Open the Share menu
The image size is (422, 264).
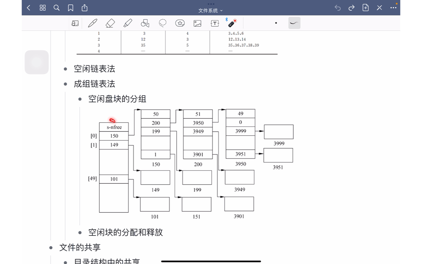[x=85, y=8]
